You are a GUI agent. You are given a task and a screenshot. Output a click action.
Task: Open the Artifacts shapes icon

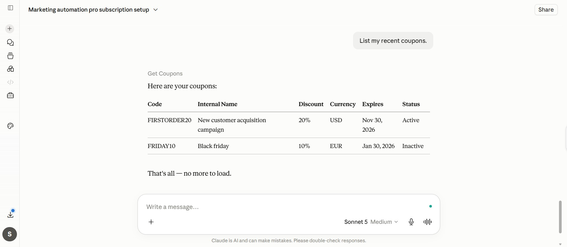click(x=10, y=69)
